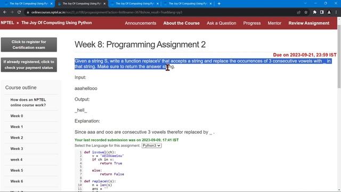Click the URL address bar
Viewport: 341px width, 192px height.
(x=161, y=12)
